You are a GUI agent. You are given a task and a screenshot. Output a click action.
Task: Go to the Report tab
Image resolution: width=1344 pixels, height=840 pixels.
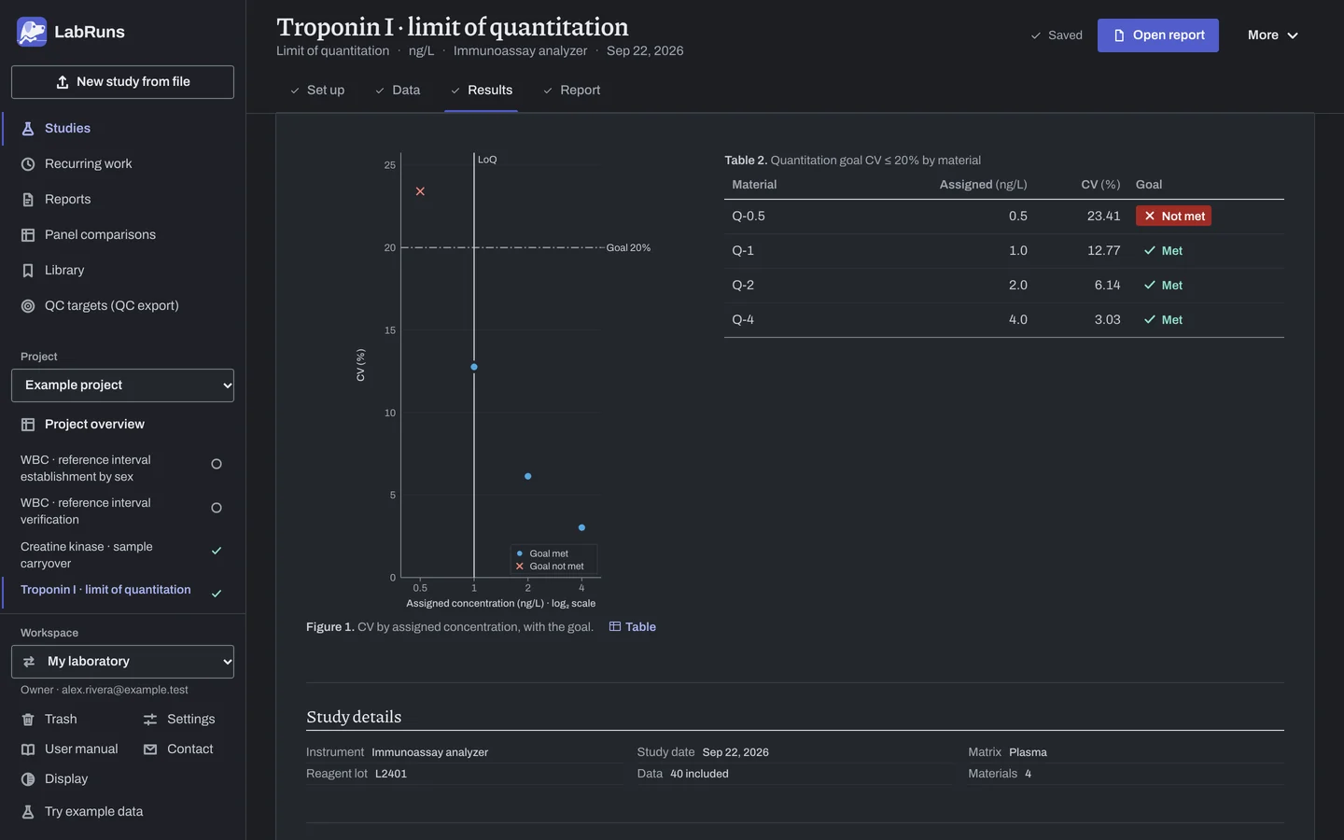click(x=572, y=91)
